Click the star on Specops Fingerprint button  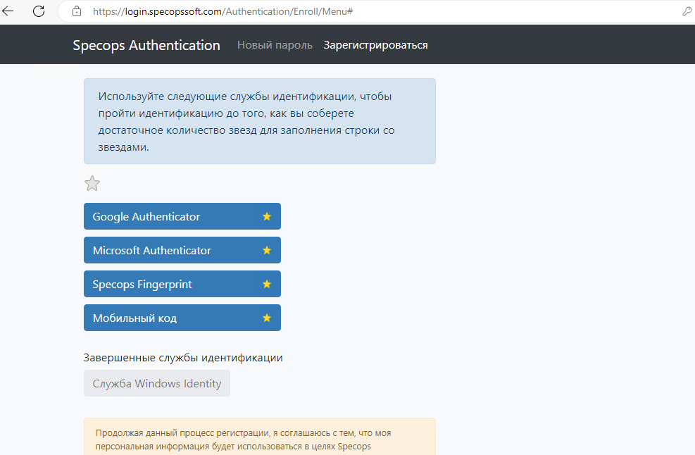point(267,285)
